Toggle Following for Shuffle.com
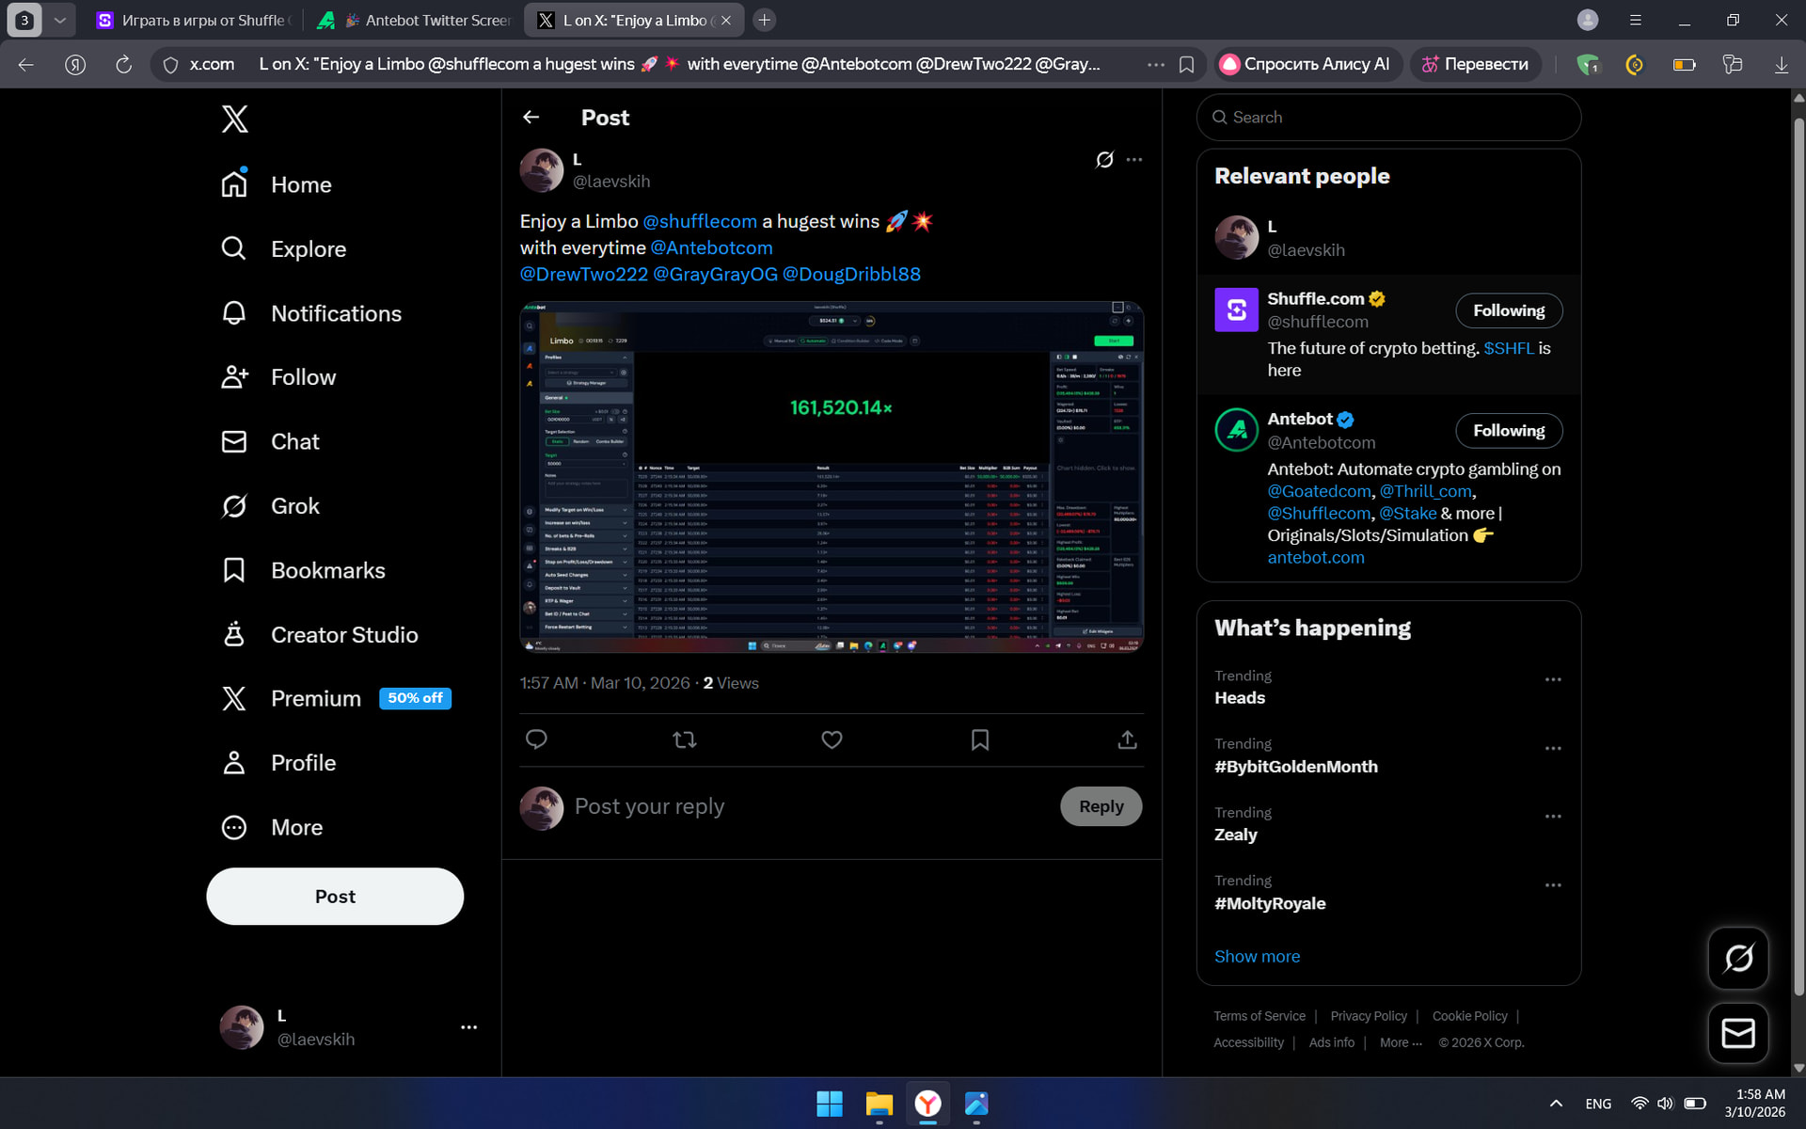The height and width of the screenshot is (1129, 1806). (1508, 310)
